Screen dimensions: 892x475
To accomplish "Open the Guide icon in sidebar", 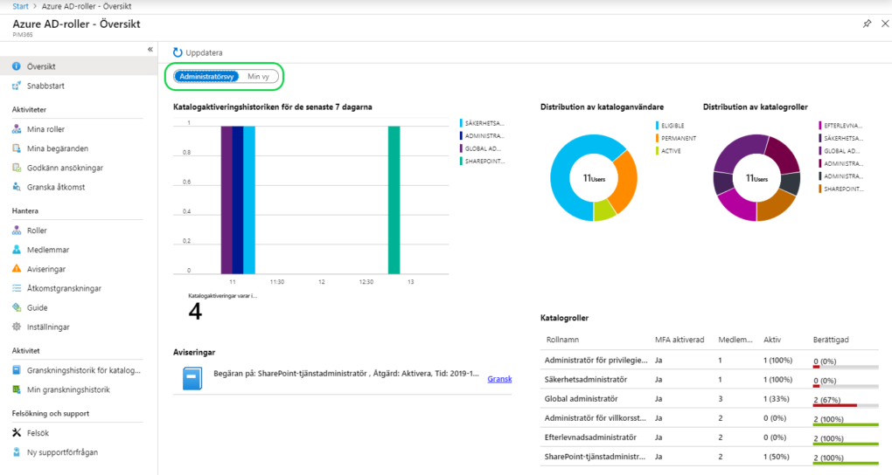I will point(17,307).
